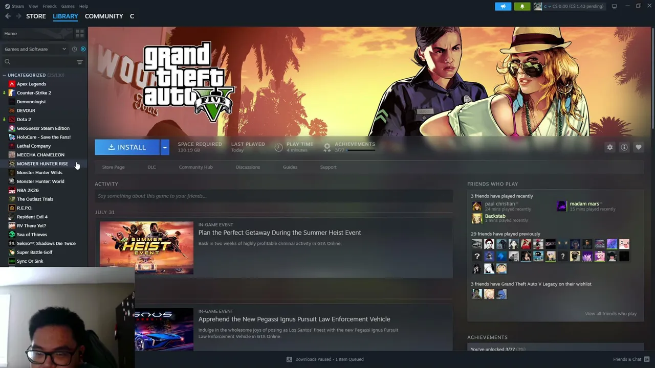Open the Guides link
655x368 pixels.
pos(290,167)
